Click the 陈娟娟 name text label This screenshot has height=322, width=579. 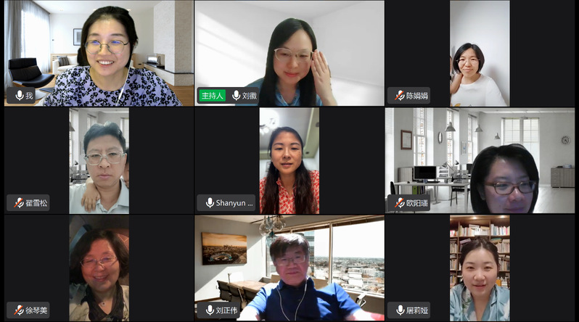click(417, 96)
